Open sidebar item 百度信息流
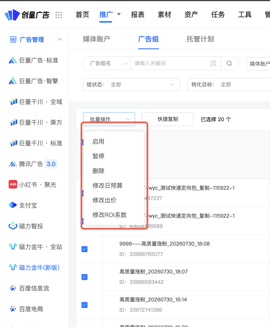Image resolution: width=270 pixels, height=327 pixels. tap(35, 288)
